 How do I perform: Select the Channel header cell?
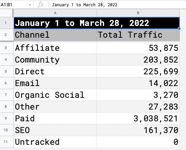tap(55, 35)
